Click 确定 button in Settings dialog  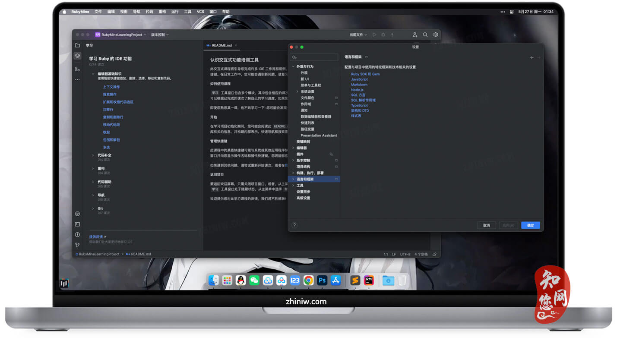[x=530, y=225]
